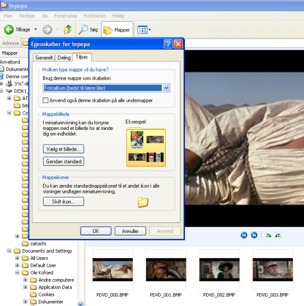This screenshot has width=304, height=306.
Task: Collapse the Documents and Settings tree node
Action: pos(10,251)
